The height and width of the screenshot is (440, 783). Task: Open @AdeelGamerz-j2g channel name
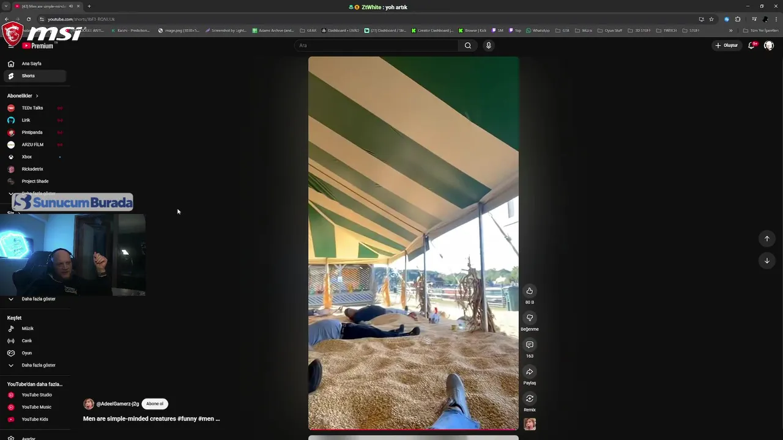point(117,404)
